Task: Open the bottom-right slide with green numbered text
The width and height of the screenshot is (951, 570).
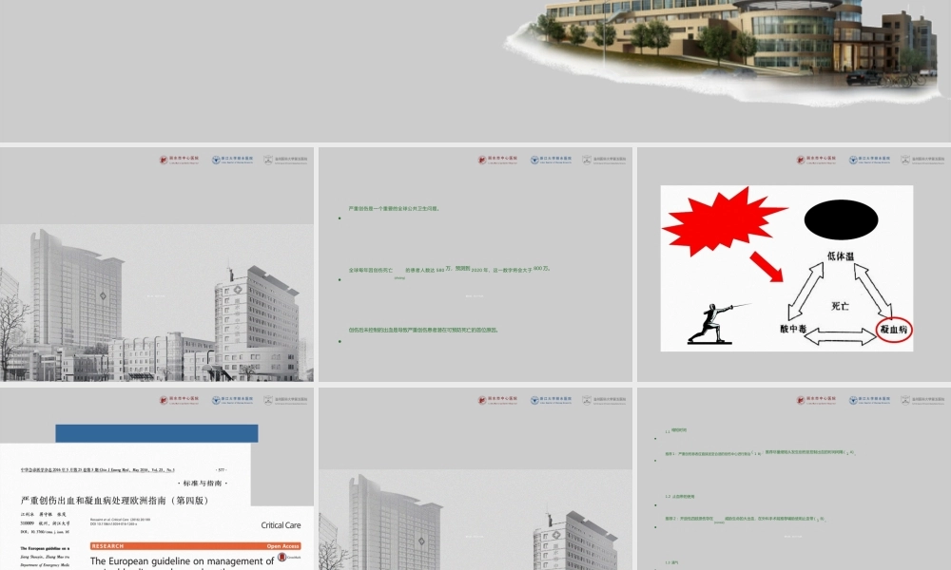Action: pyautogui.click(x=793, y=480)
